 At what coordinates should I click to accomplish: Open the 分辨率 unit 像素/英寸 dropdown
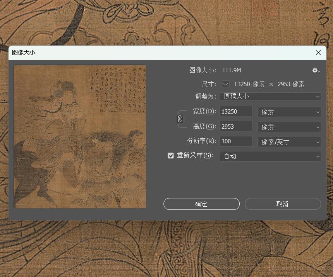(x=289, y=142)
